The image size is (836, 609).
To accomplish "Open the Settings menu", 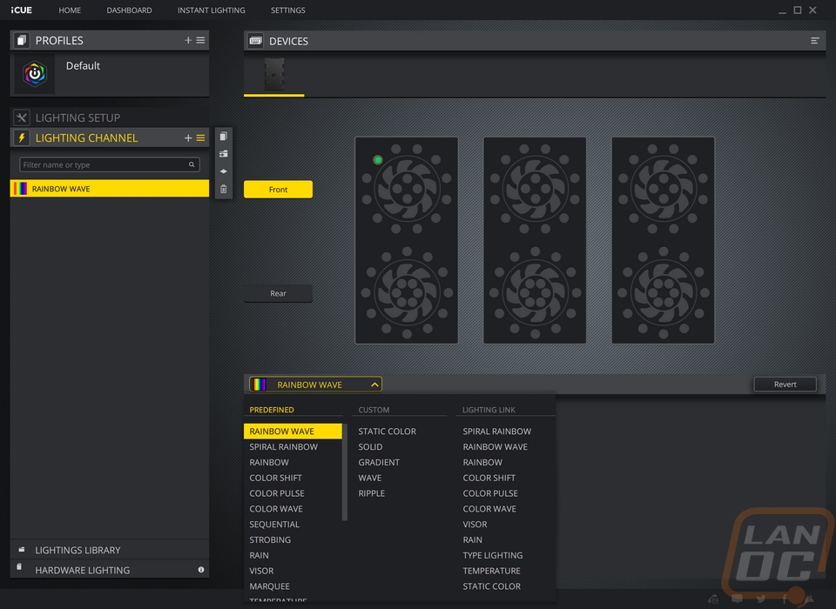I will click(288, 10).
